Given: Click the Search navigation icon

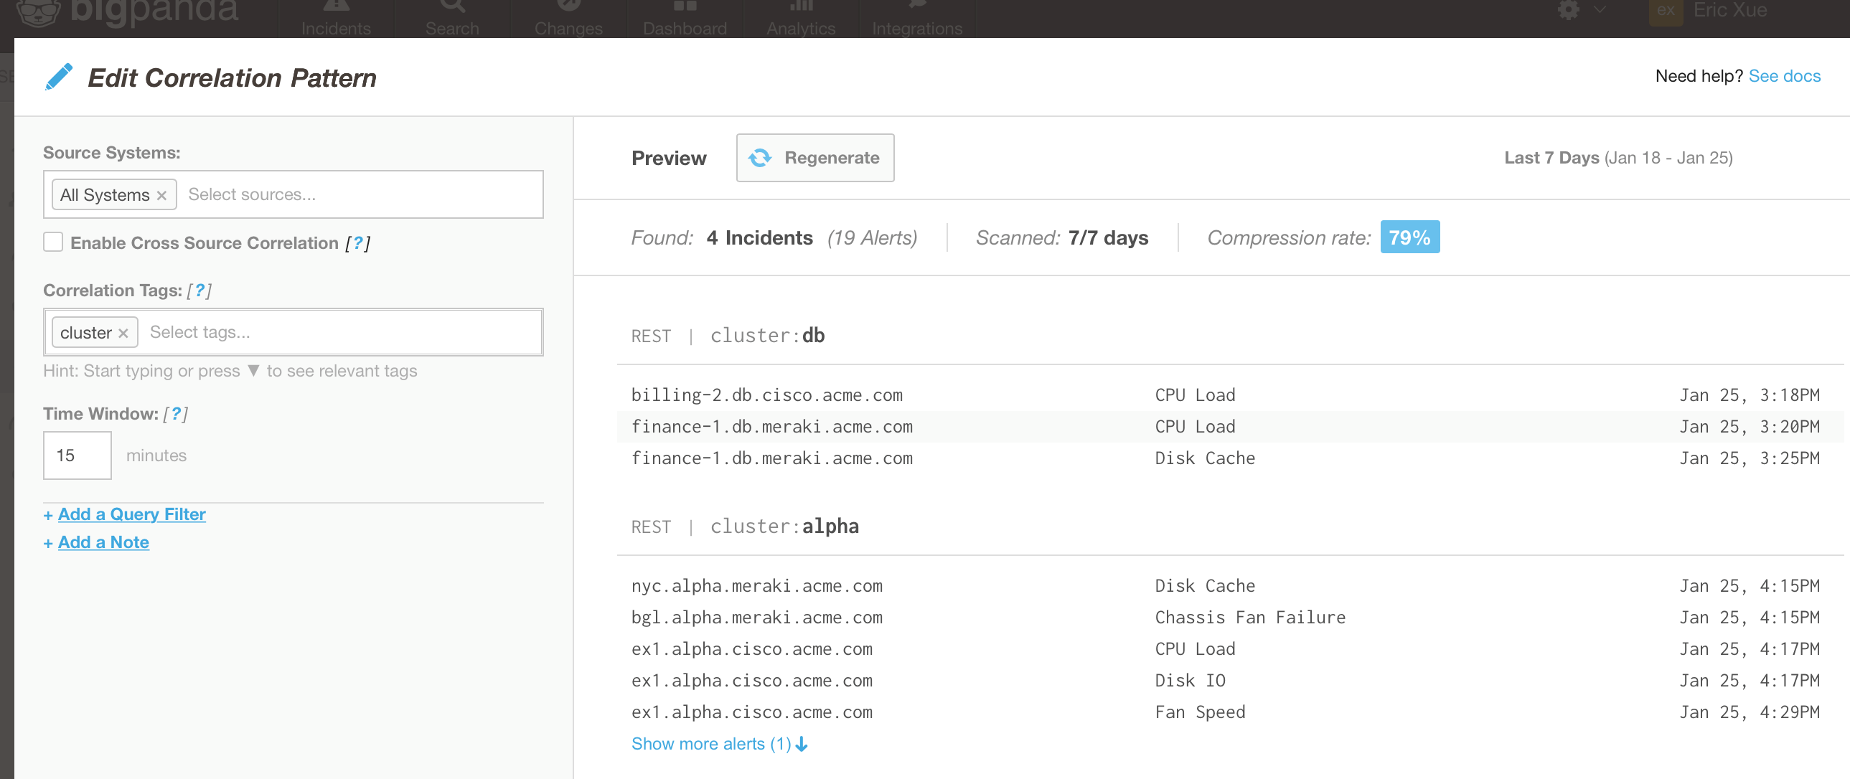Looking at the screenshot, I should pos(452,16).
